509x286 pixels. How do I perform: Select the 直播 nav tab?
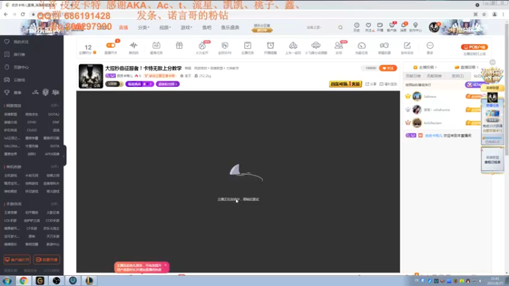coord(123,27)
